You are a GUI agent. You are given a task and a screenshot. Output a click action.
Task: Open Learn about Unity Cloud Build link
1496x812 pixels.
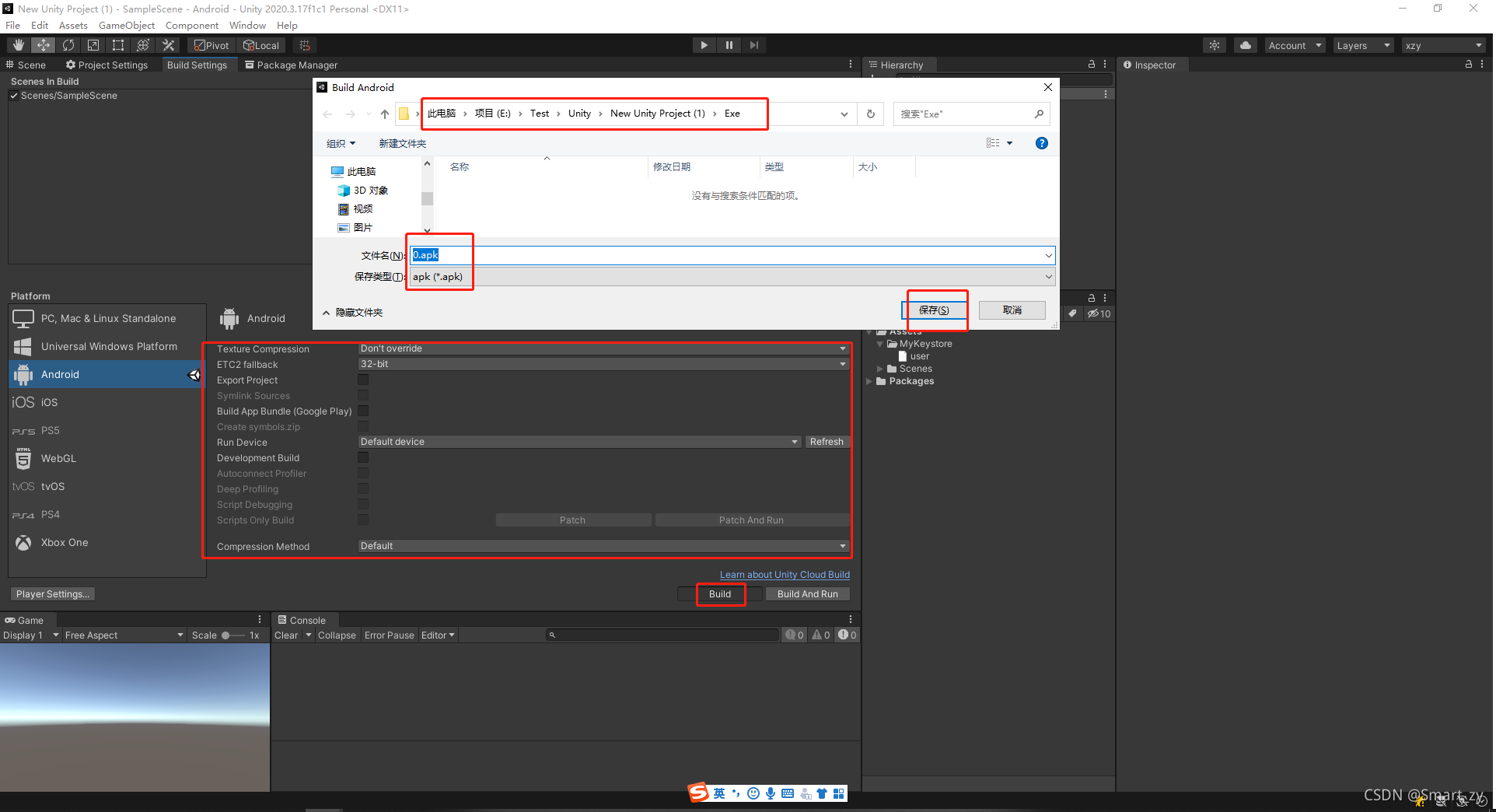coord(785,575)
